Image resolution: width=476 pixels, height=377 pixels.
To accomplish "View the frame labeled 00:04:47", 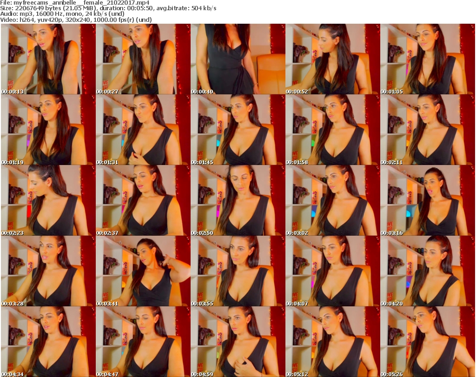I will (143, 342).
